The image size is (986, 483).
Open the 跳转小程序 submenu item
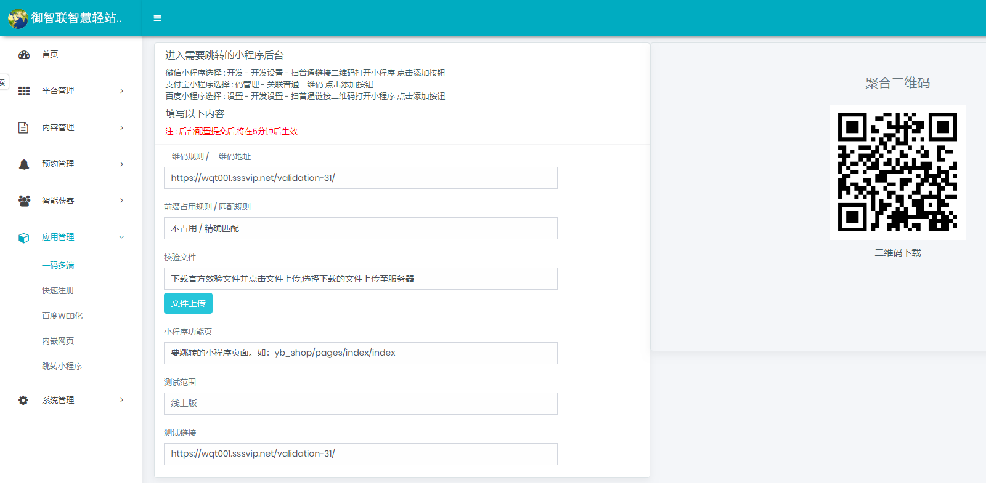[62, 366]
